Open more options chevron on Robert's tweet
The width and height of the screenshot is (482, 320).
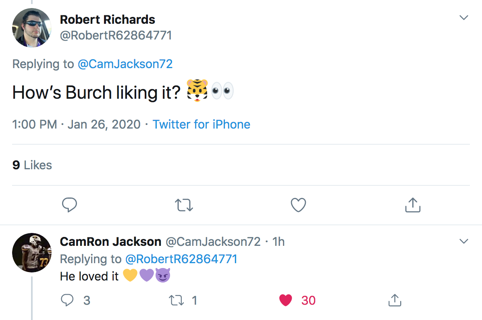pos(464,18)
